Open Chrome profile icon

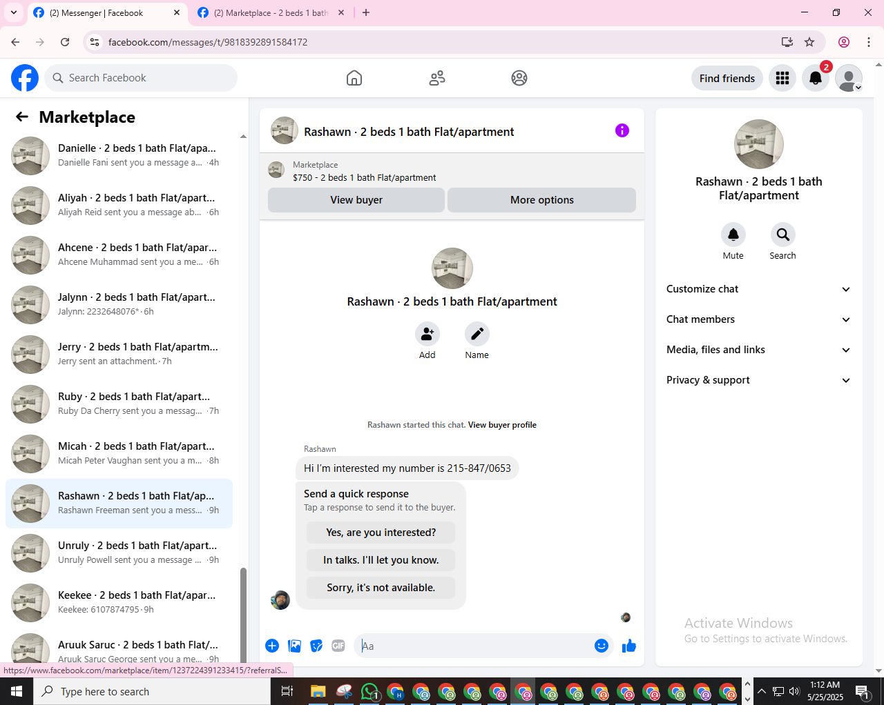click(x=844, y=42)
